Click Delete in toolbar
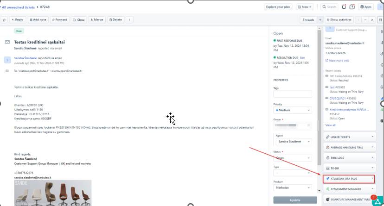This screenshot has height=206, width=384. pyautogui.click(x=115, y=20)
